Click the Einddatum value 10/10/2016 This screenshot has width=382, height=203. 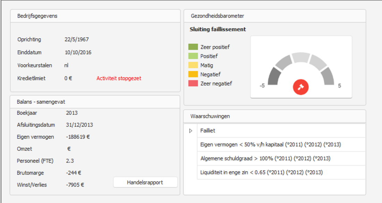[x=78, y=52]
